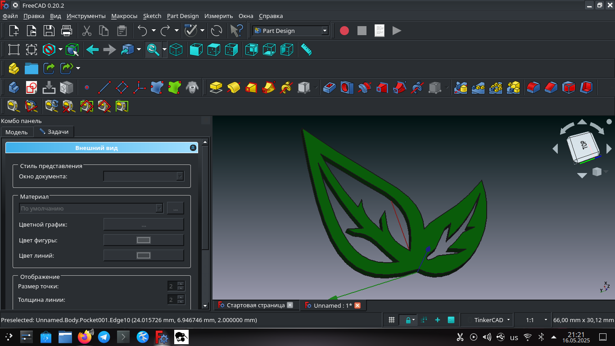Open Firefox from the taskbar
This screenshot has width=615, height=346.
(x=85, y=337)
